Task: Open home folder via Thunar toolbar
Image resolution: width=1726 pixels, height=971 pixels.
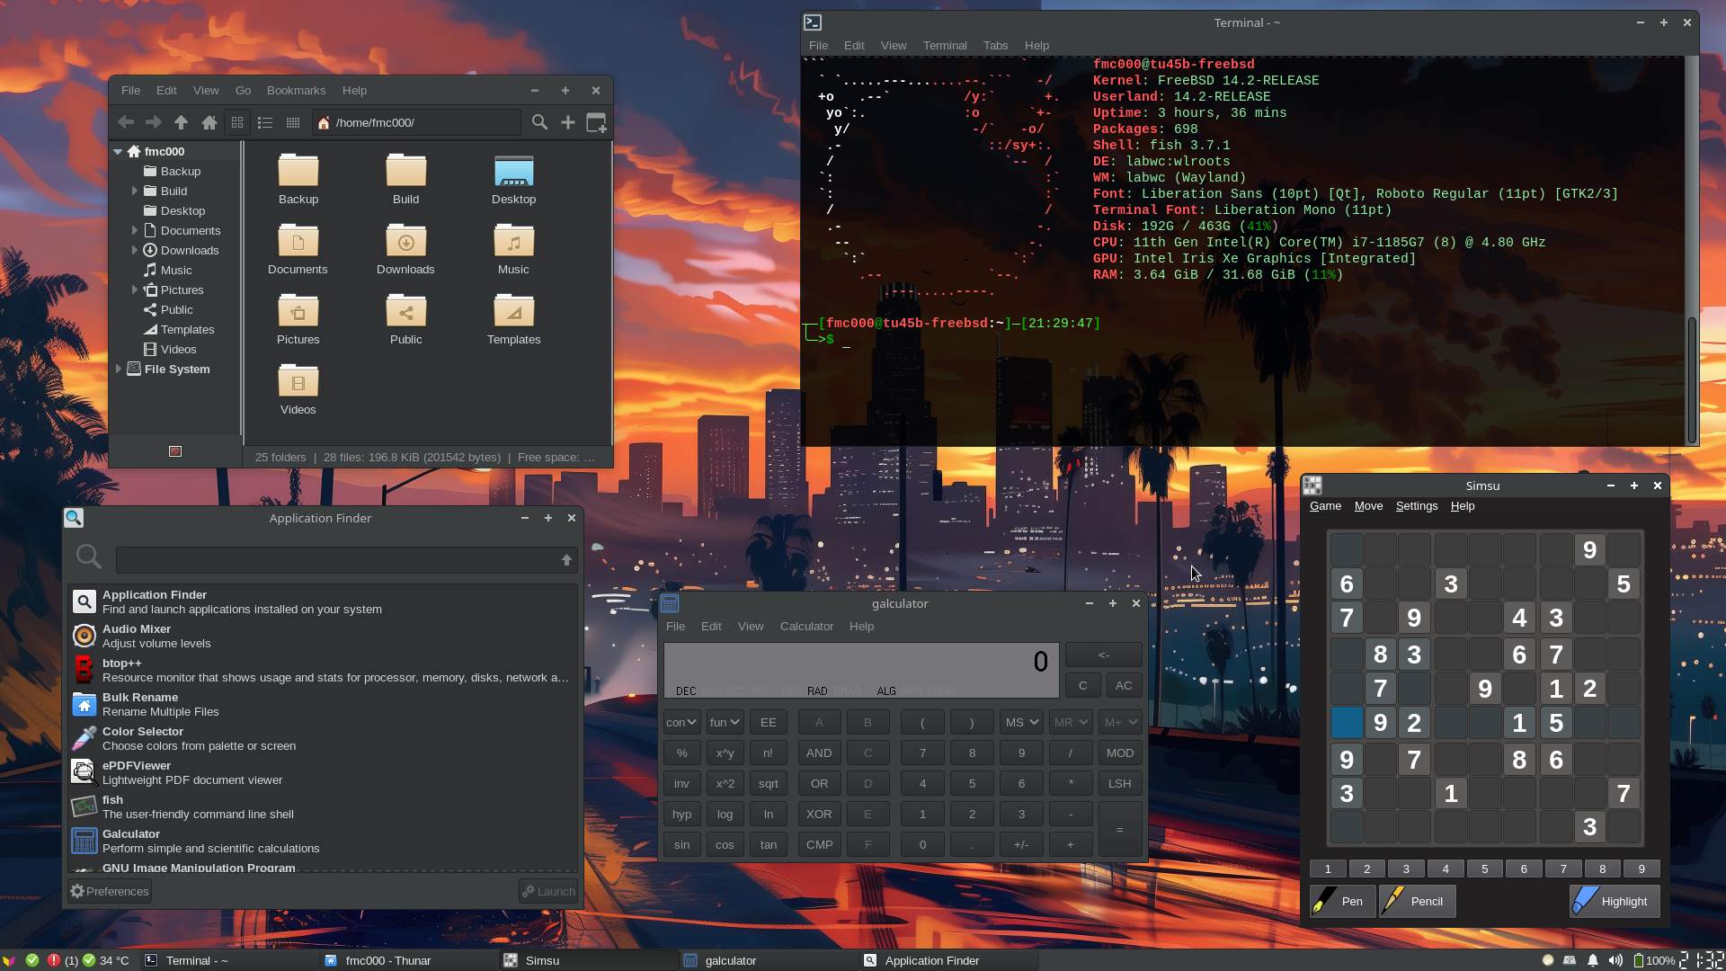Action: (x=209, y=122)
